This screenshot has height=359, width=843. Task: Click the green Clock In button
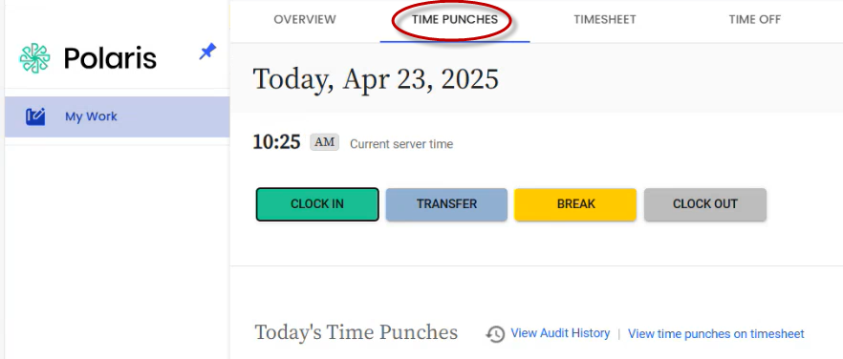coord(317,204)
